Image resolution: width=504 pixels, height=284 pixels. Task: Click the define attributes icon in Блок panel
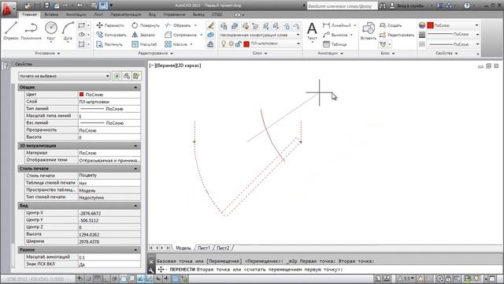383,44
